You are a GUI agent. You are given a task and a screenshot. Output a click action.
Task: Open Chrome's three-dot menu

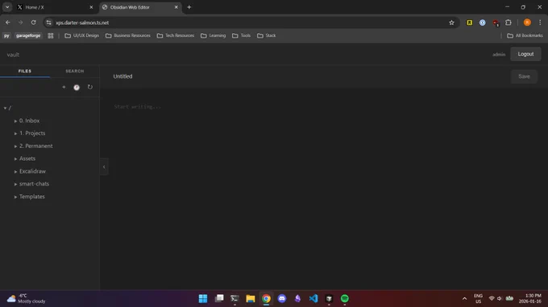(540, 23)
